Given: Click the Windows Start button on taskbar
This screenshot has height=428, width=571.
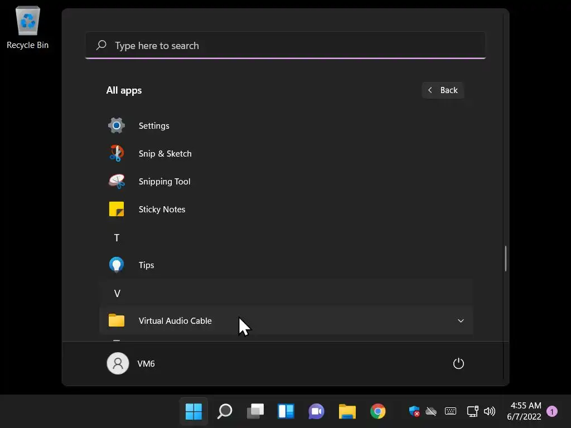Looking at the screenshot, I should 193,412.
